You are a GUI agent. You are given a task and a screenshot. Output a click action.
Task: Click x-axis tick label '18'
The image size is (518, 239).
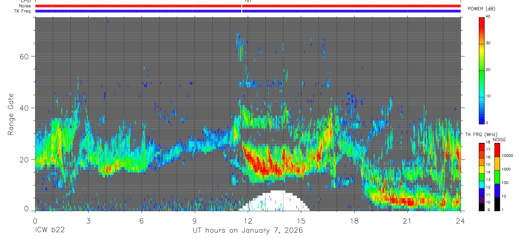tap(354, 221)
